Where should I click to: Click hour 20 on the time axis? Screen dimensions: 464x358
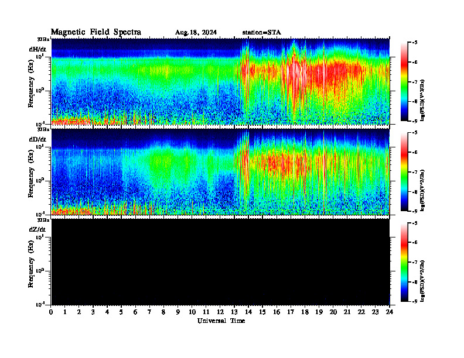pos(333,312)
